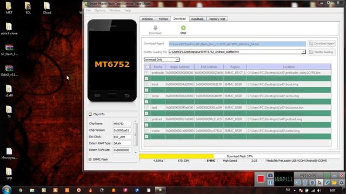Toggle the tee1 row checkbox
This screenshot has height=194, width=346.
pyautogui.click(x=147, y=108)
